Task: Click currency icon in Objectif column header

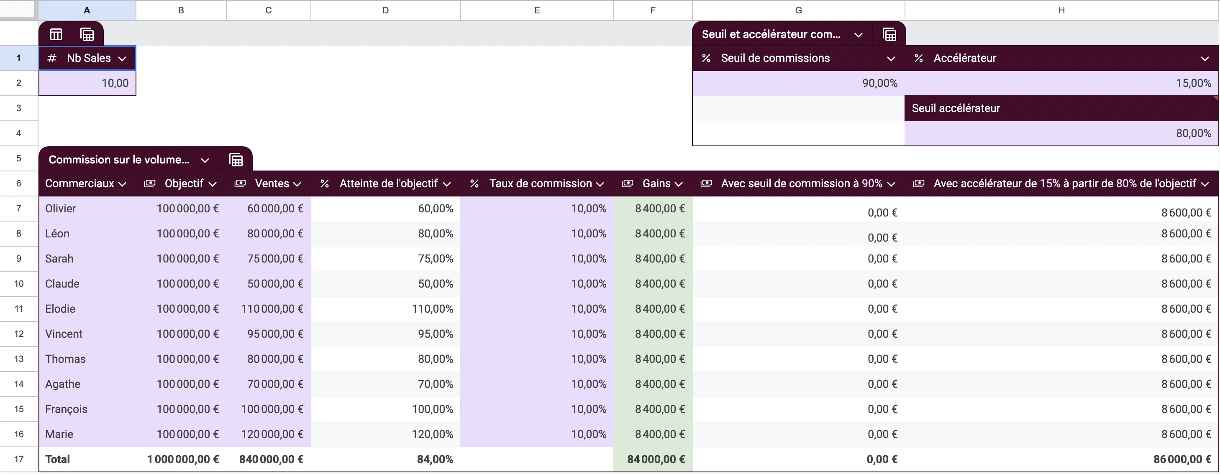Action: coord(150,183)
